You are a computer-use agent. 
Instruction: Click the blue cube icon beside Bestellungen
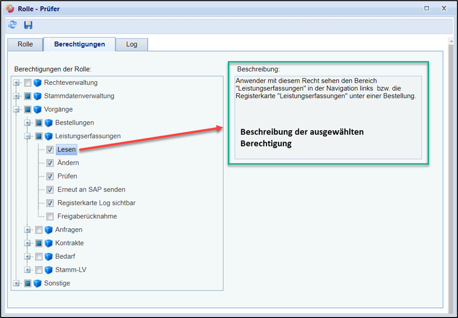pyautogui.click(x=49, y=123)
